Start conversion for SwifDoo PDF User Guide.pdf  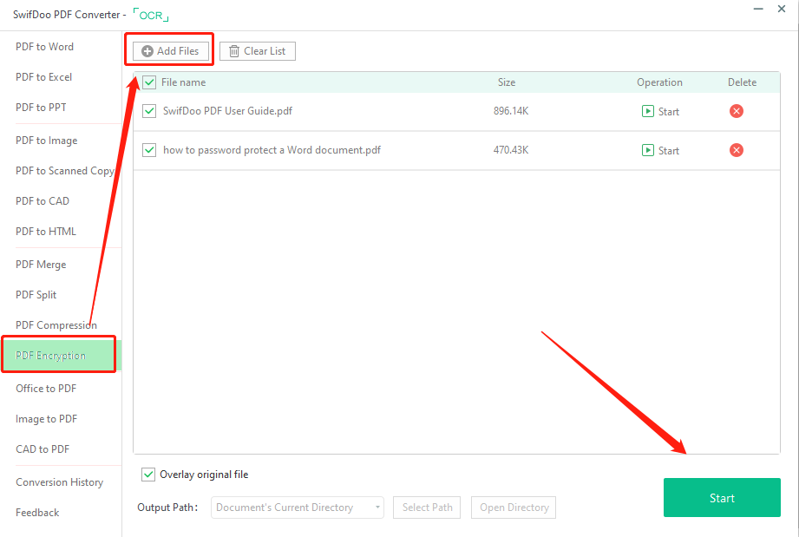click(660, 111)
